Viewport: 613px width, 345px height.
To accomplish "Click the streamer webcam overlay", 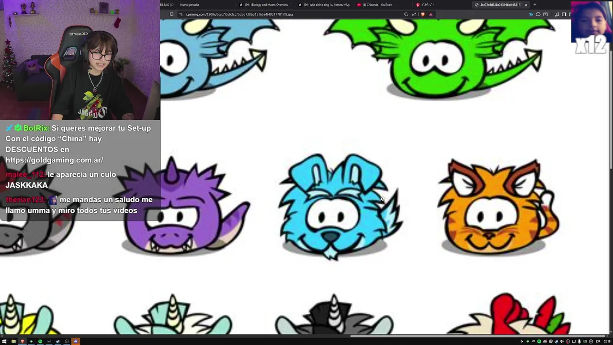I will click(80, 60).
